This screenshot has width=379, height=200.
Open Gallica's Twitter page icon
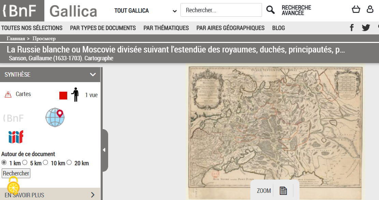point(366,28)
